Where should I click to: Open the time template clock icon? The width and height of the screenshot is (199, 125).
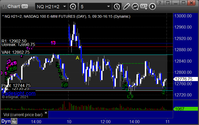pyautogui.click(x=117, y=6)
